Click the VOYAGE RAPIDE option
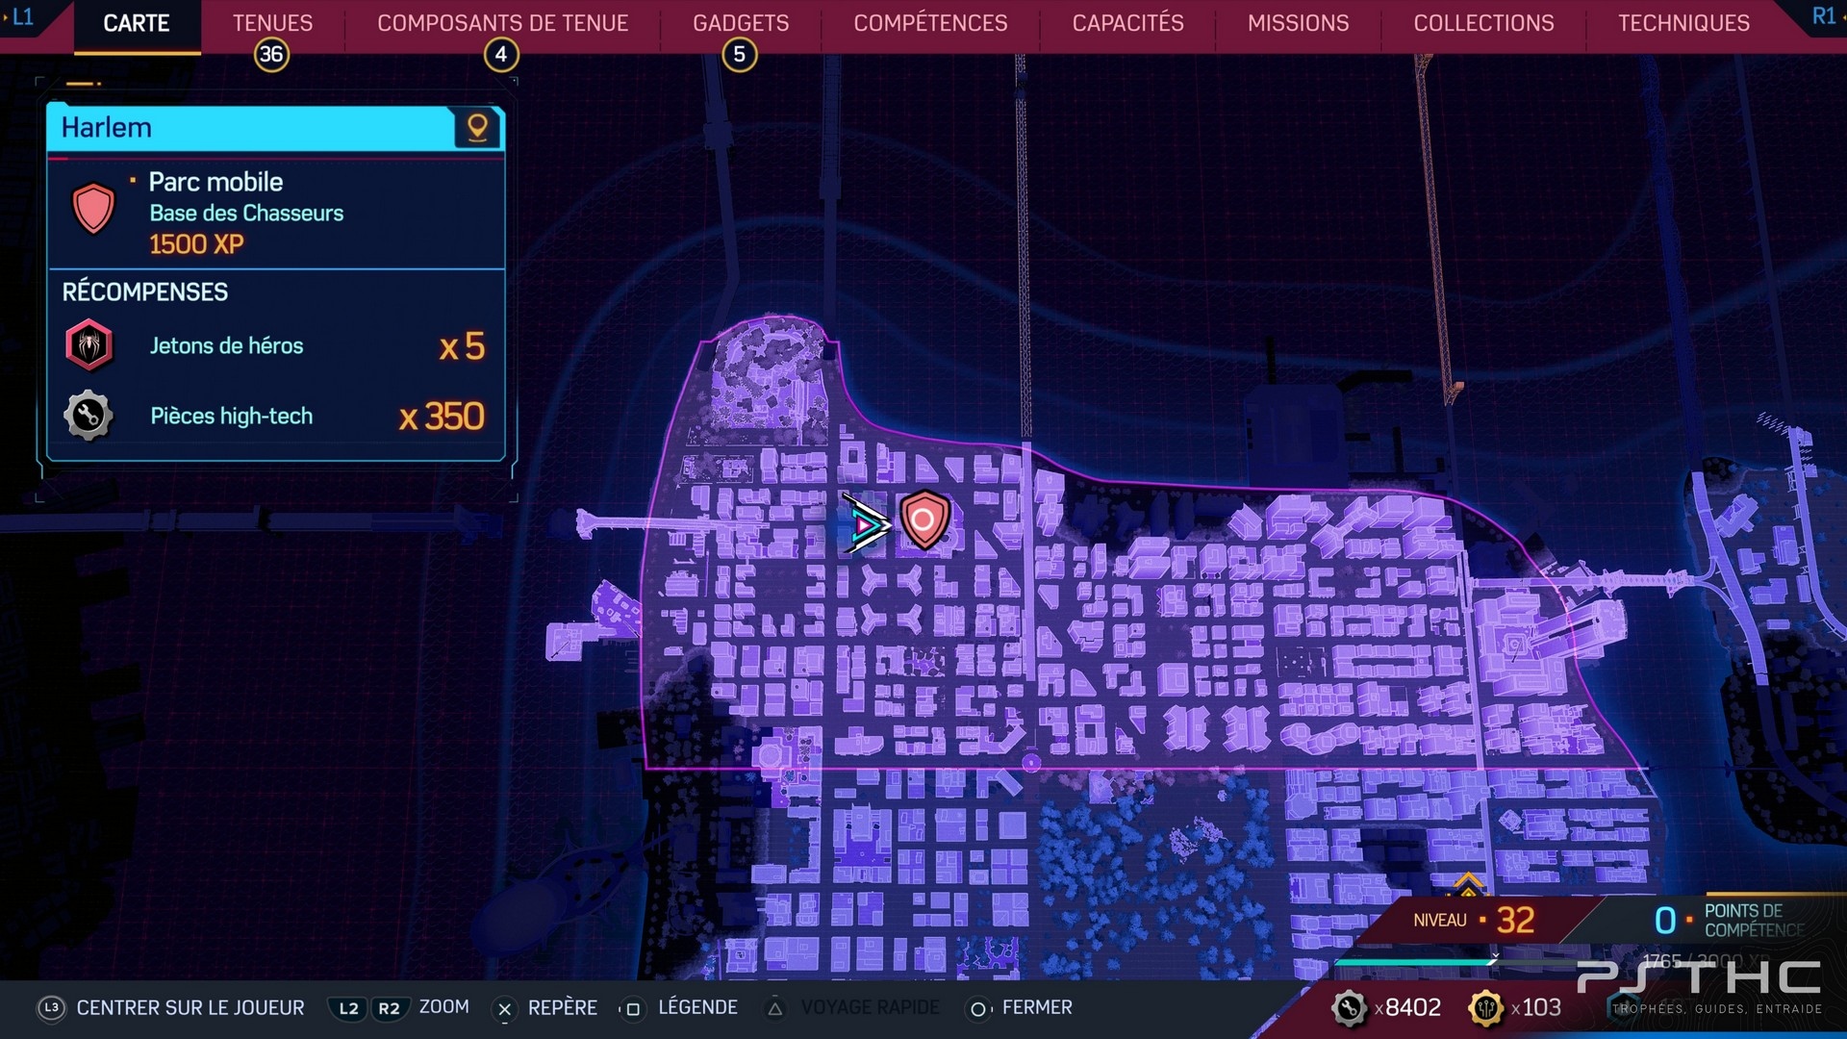The width and height of the screenshot is (1847, 1039). point(870,1007)
